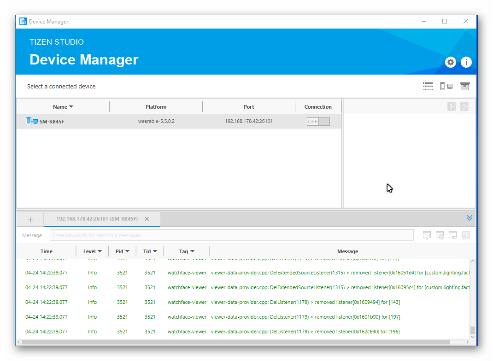
Task: Open Device Manager settings gear
Action: [451, 62]
